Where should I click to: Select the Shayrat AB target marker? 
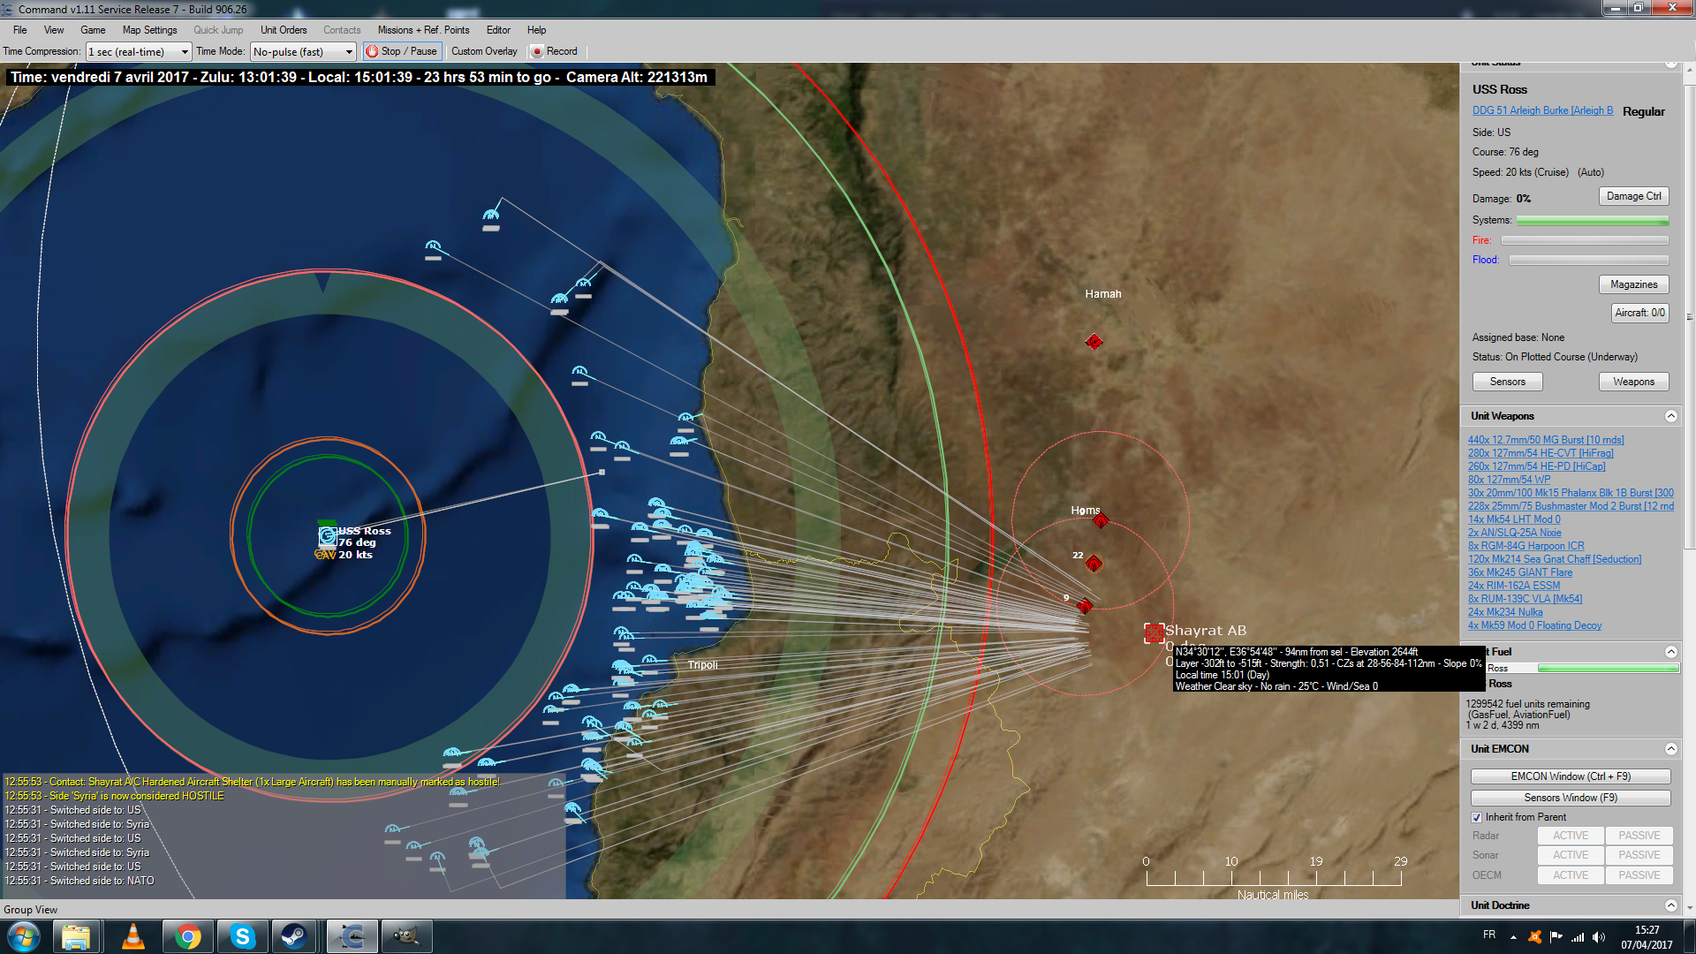(x=1154, y=632)
